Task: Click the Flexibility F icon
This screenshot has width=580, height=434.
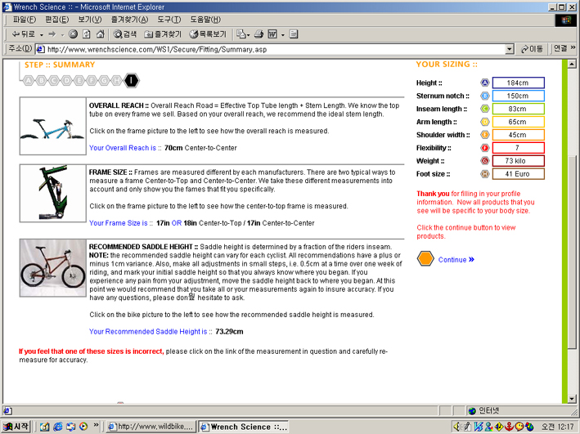Action: [x=484, y=148]
